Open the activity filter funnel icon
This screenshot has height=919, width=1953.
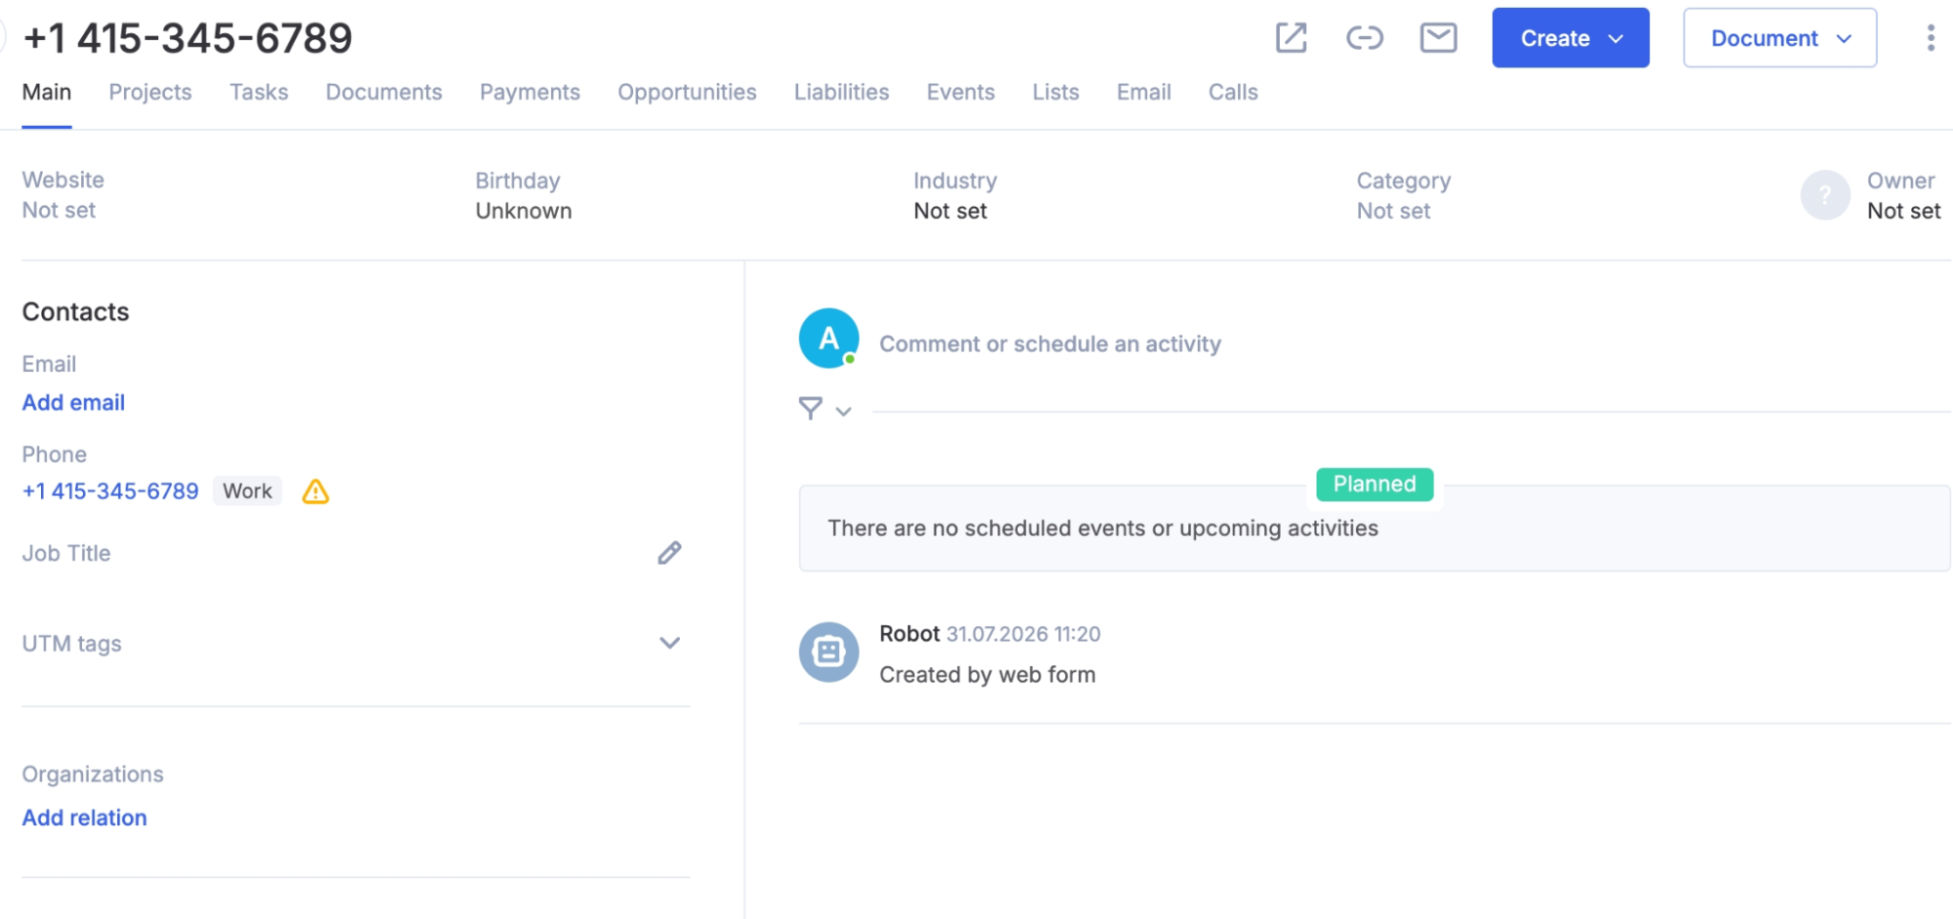[x=810, y=408]
